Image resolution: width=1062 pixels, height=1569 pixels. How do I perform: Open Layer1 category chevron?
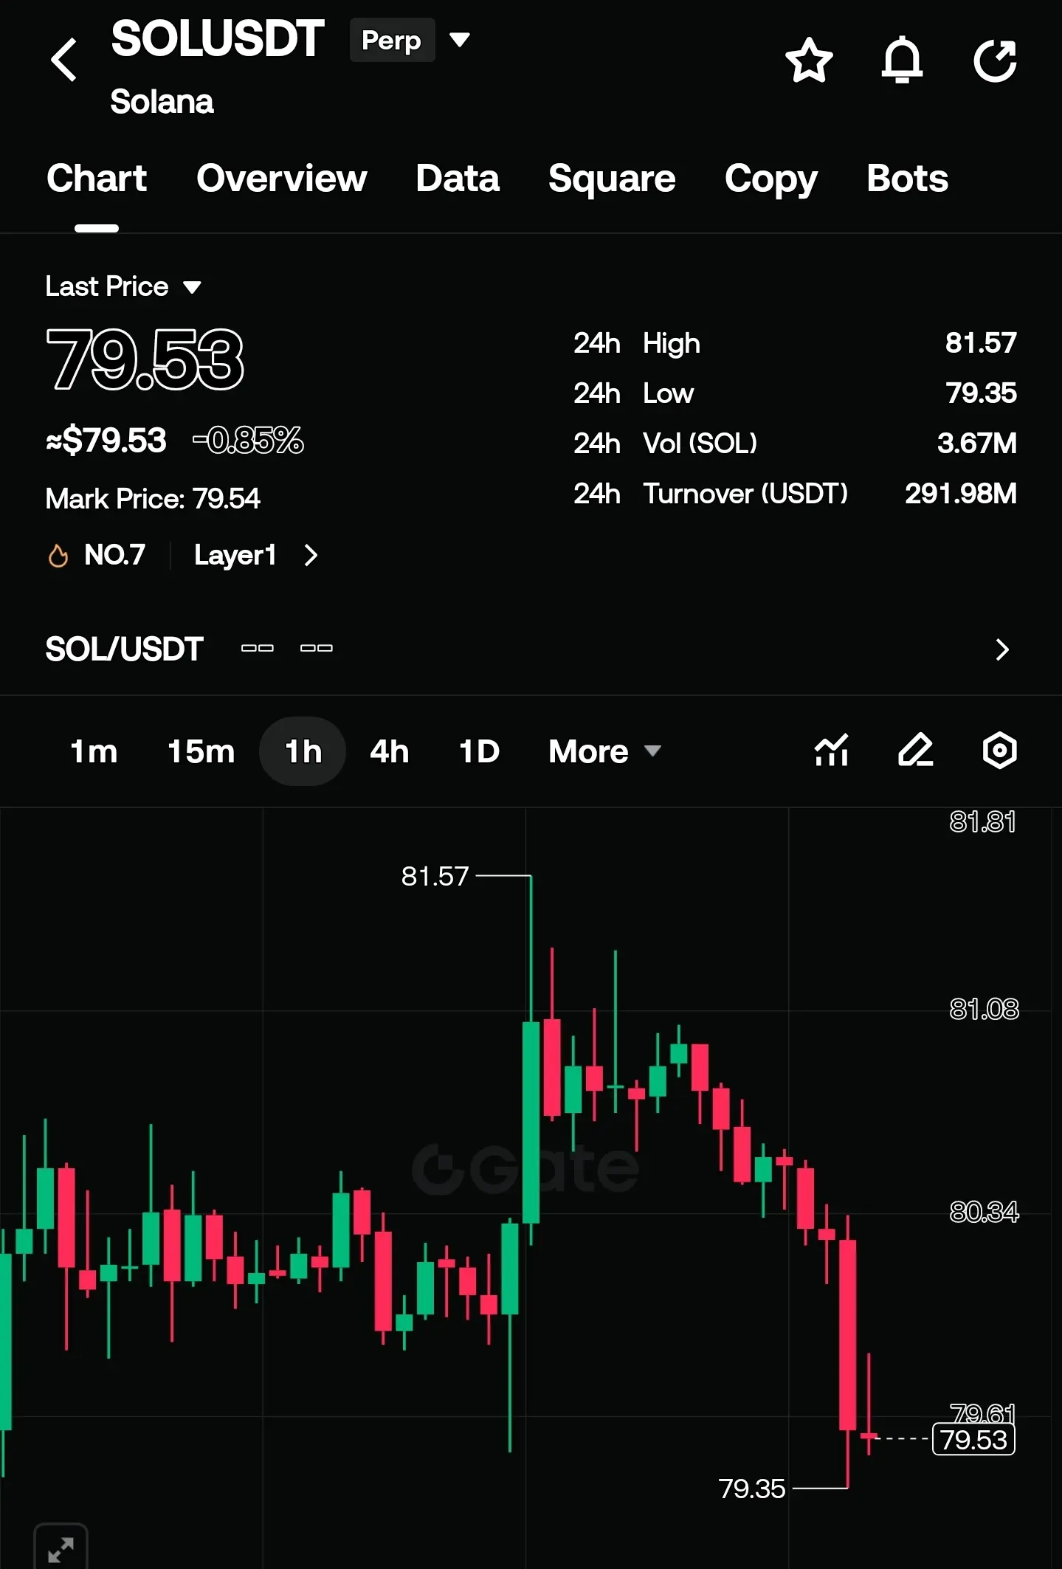pyautogui.click(x=311, y=555)
